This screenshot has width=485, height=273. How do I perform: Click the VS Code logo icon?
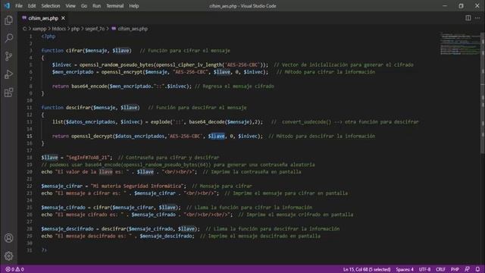[7, 5]
